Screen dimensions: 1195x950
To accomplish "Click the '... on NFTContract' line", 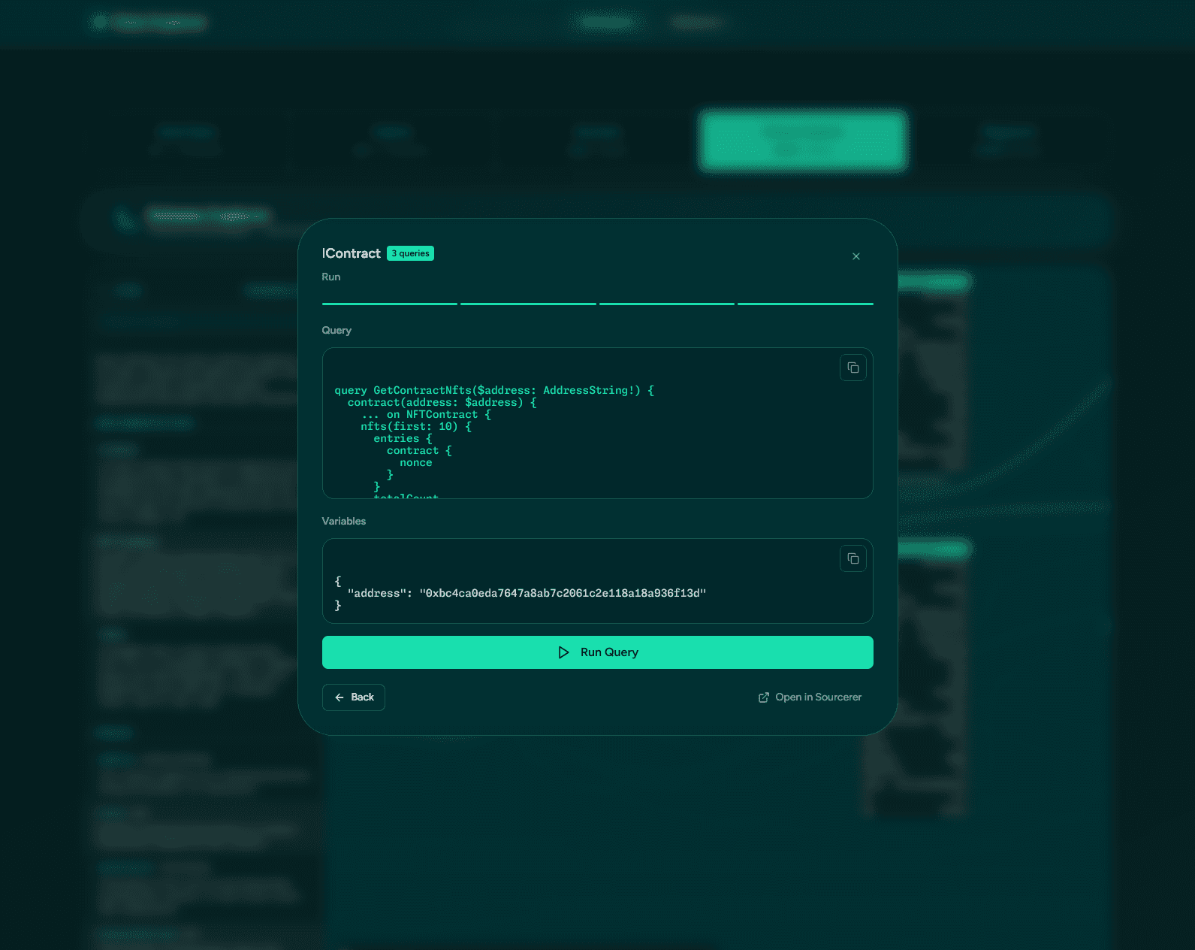I will click(x=426, y=414).
